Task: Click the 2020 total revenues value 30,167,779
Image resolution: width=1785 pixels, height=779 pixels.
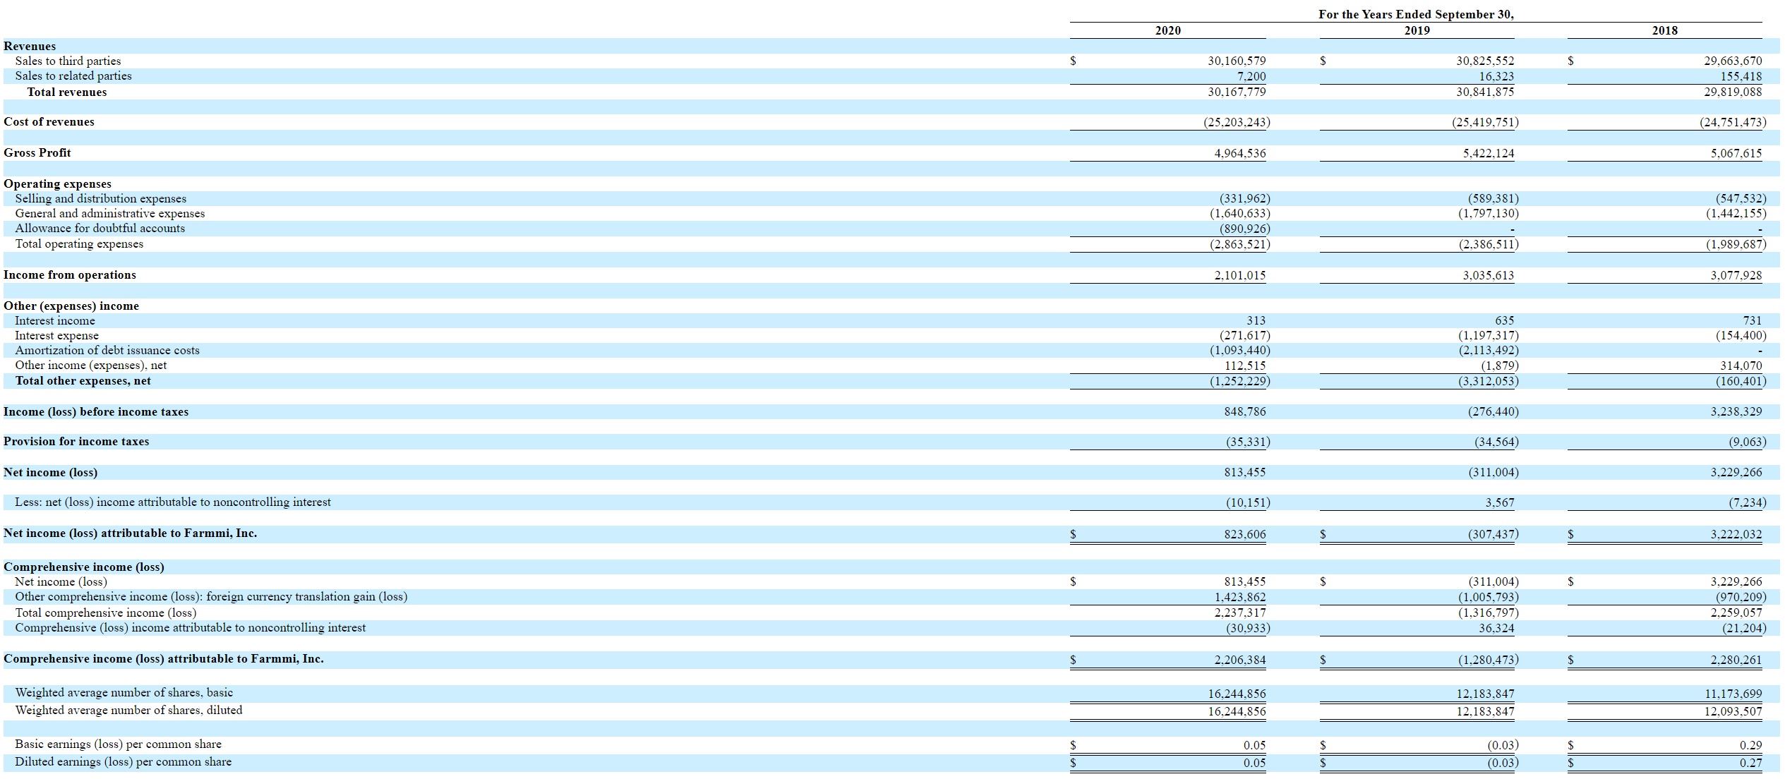Action: click(x=1237, y=92)
